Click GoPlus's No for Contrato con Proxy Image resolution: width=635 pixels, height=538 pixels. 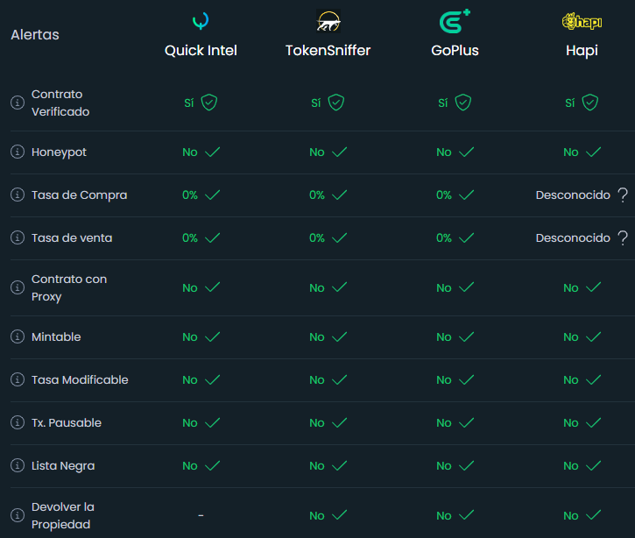(x=444, y=288)
